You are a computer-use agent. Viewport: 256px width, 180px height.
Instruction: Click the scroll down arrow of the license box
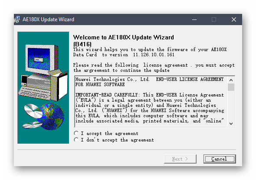tap(231, 124)
